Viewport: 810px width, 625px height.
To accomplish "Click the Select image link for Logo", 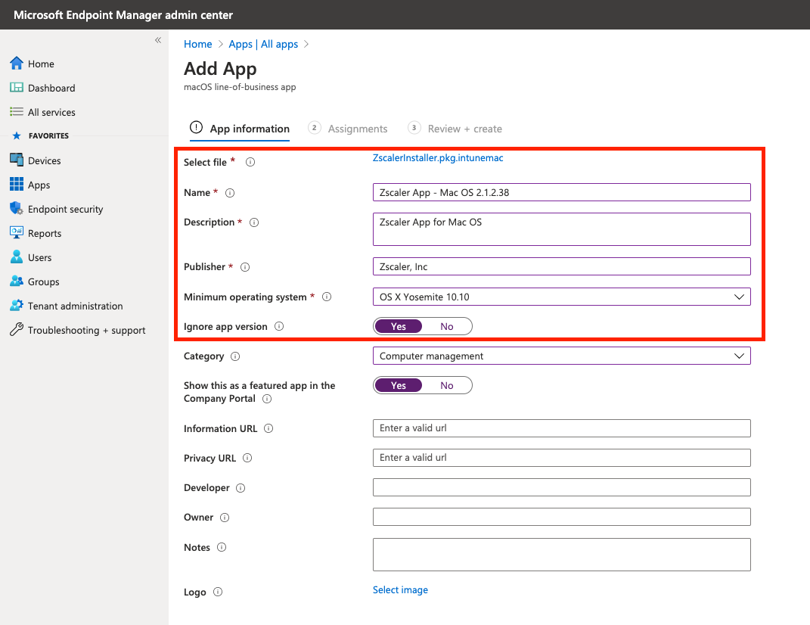I will (x=400, y=590).
